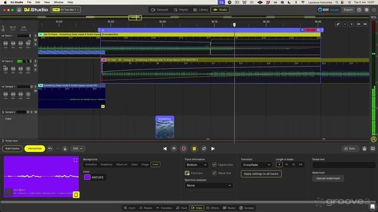Click the Export button
The width and height of the screenshot is (378, 212).
tap(348, 10)
